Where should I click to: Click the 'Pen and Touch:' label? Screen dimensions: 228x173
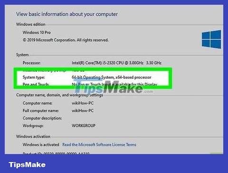pyautogui.click(x=36, y=84)
